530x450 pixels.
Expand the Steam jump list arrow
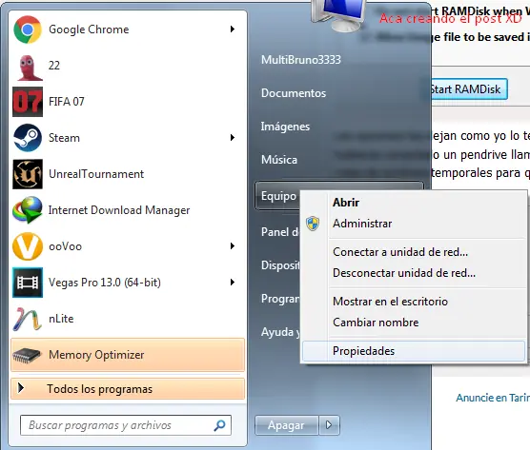233,138
